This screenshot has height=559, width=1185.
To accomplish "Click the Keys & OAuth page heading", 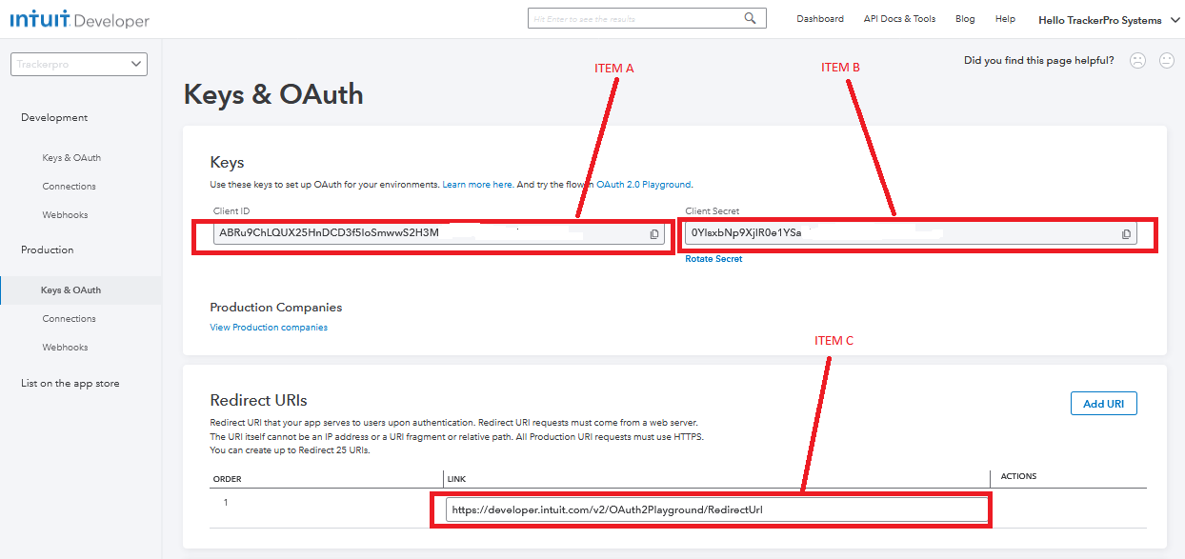I will pos(273,94).
